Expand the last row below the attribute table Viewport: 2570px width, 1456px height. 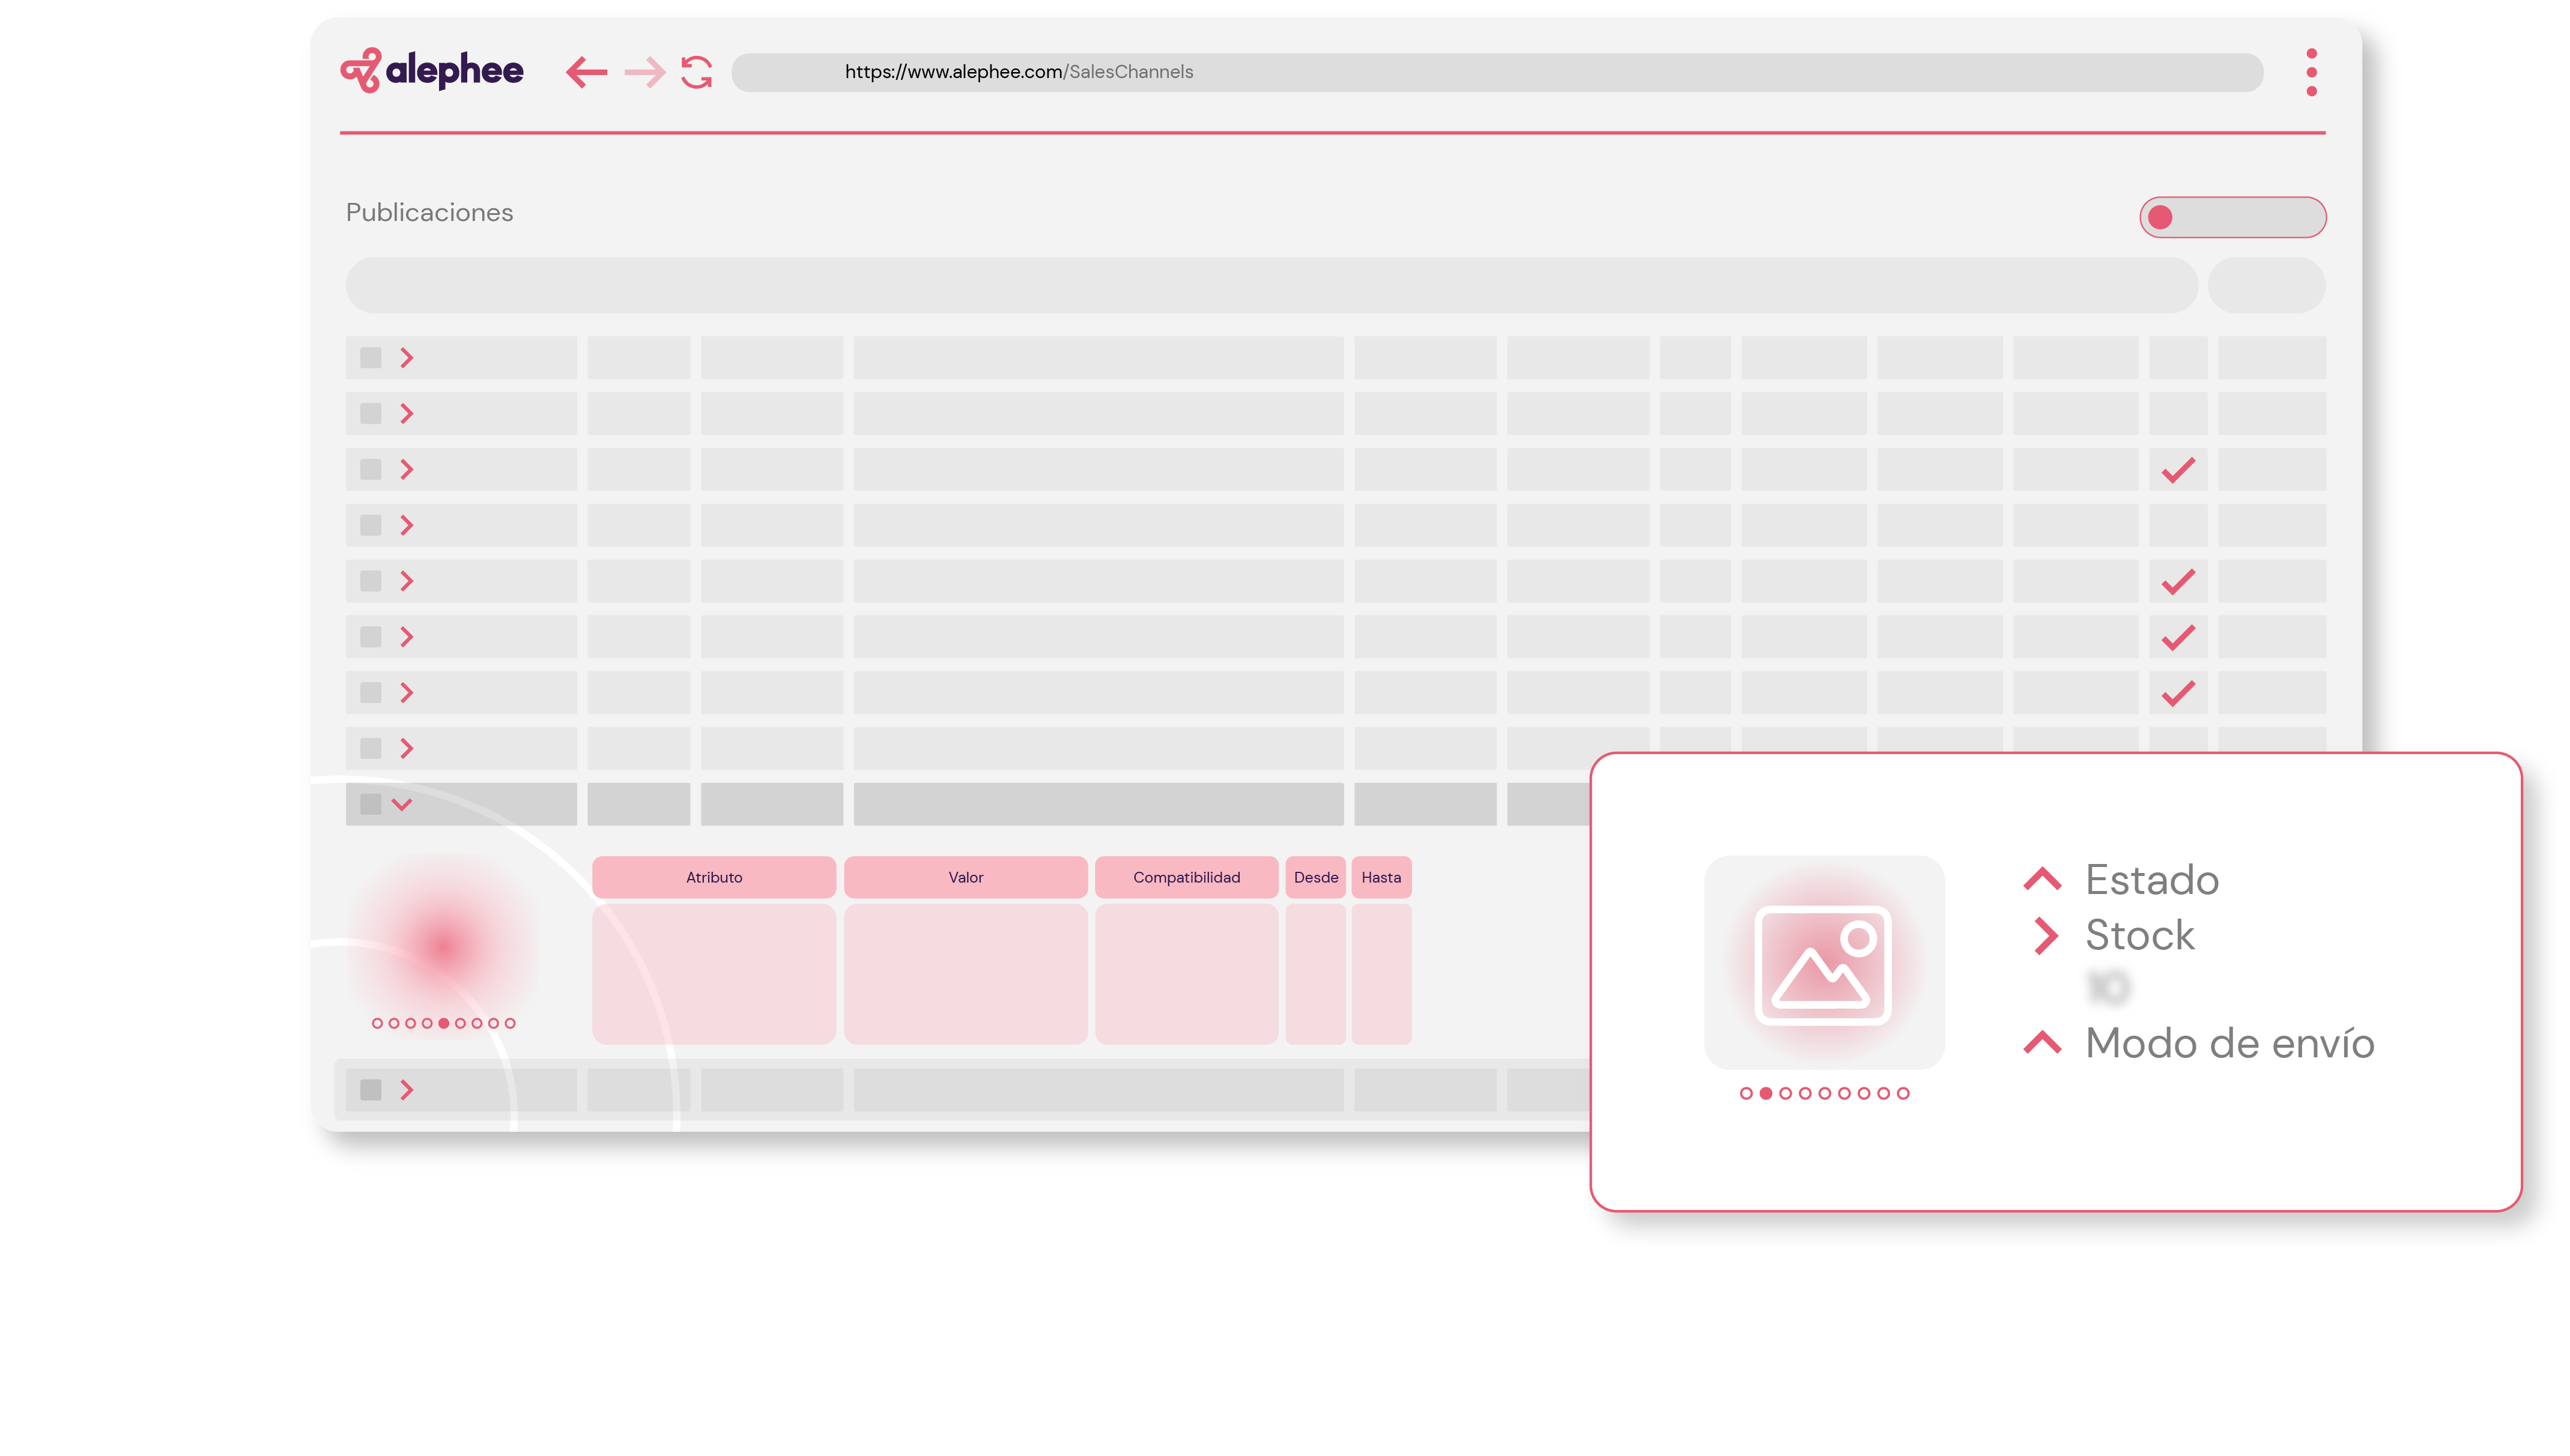point(406,1090)
